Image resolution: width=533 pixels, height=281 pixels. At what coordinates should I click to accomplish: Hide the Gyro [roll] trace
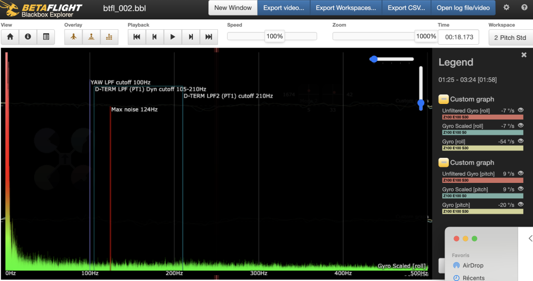tap(521, 141)
